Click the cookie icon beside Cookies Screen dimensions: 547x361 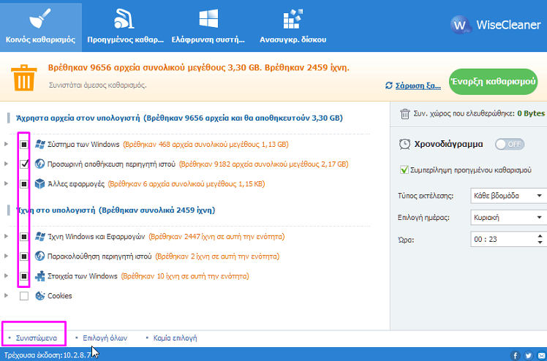40,296
